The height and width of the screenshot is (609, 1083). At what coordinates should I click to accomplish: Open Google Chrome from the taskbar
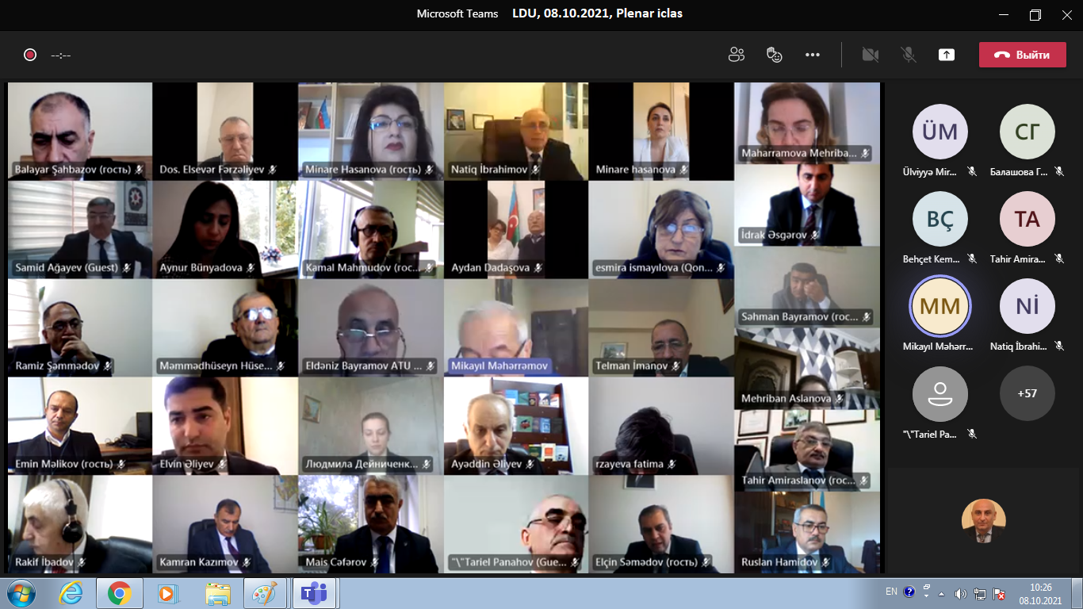[x=120, y=593]
